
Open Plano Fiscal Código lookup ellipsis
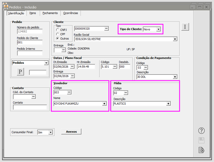(115, 67)
